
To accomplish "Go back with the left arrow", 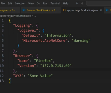I will point(77,4).
